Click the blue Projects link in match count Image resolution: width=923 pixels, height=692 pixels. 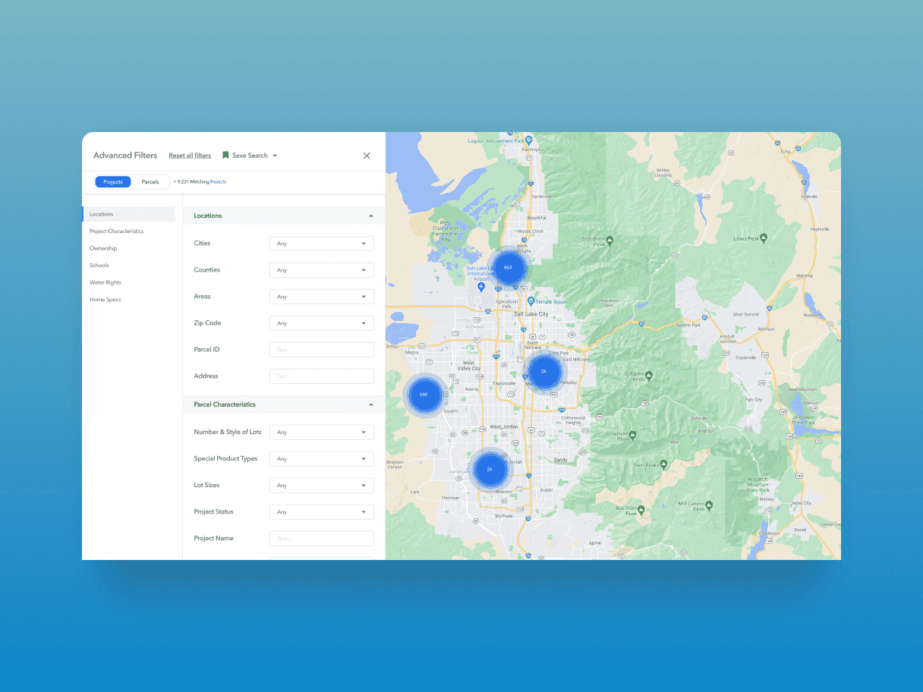219,182
